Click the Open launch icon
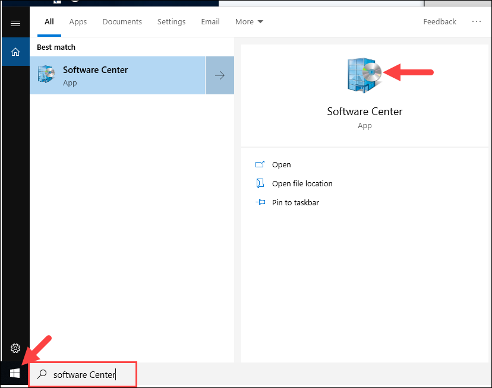Image resolution: width=492 pixels, height=388 pixels. tap(260, 164)
